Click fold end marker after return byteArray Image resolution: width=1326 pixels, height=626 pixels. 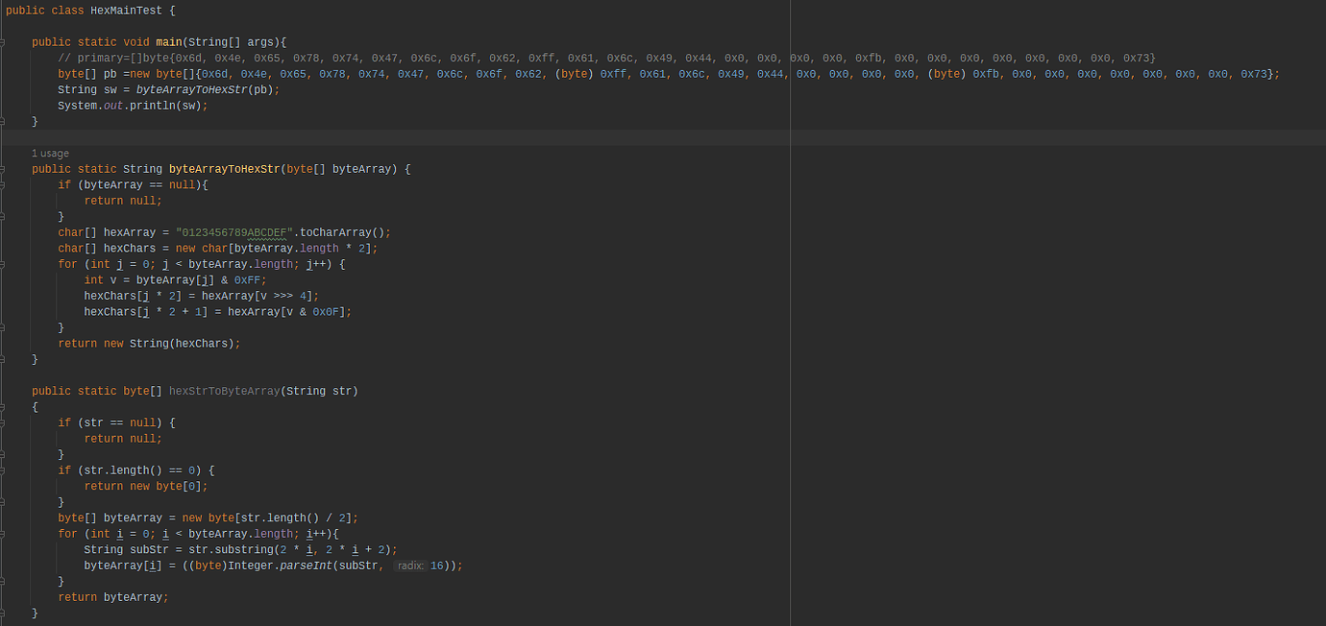(x=3, y=613)
